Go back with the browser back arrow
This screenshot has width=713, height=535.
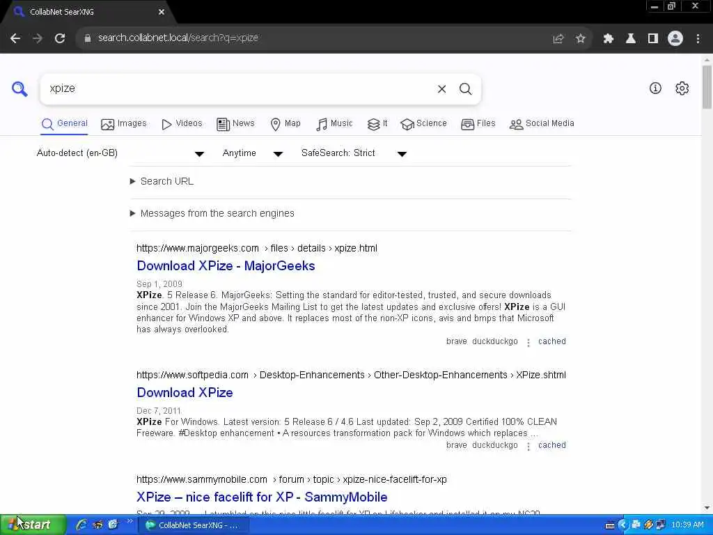tap(15, 38)
